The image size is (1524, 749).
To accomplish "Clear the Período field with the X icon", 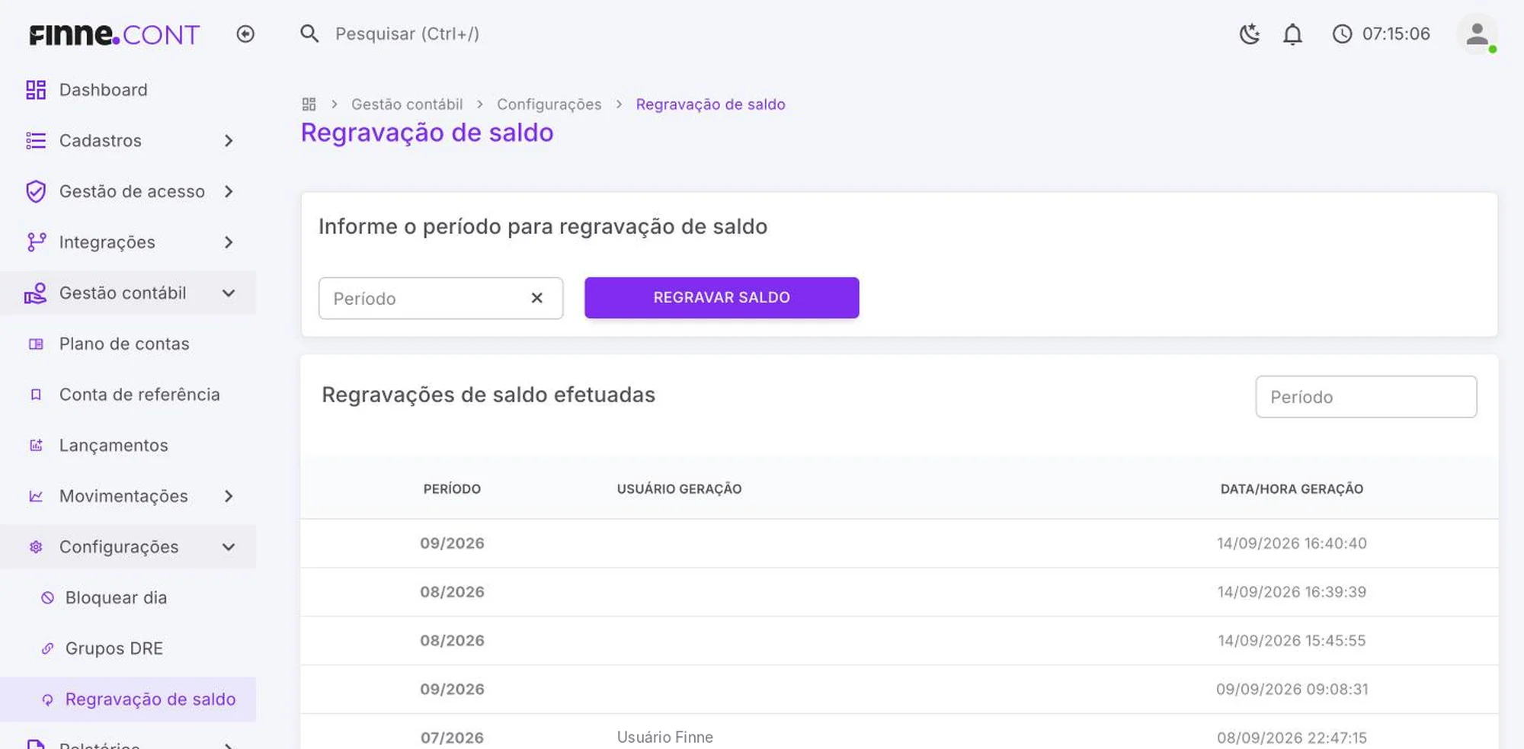I will [537, 298].
